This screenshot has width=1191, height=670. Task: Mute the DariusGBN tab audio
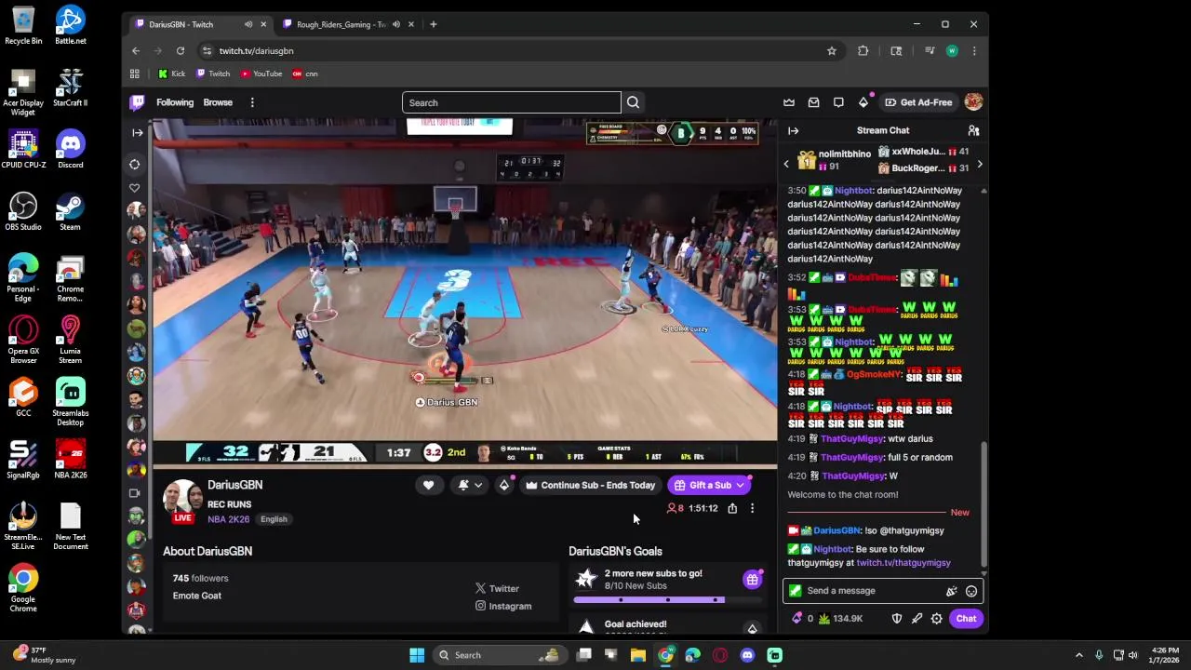[x=248, y=24]
